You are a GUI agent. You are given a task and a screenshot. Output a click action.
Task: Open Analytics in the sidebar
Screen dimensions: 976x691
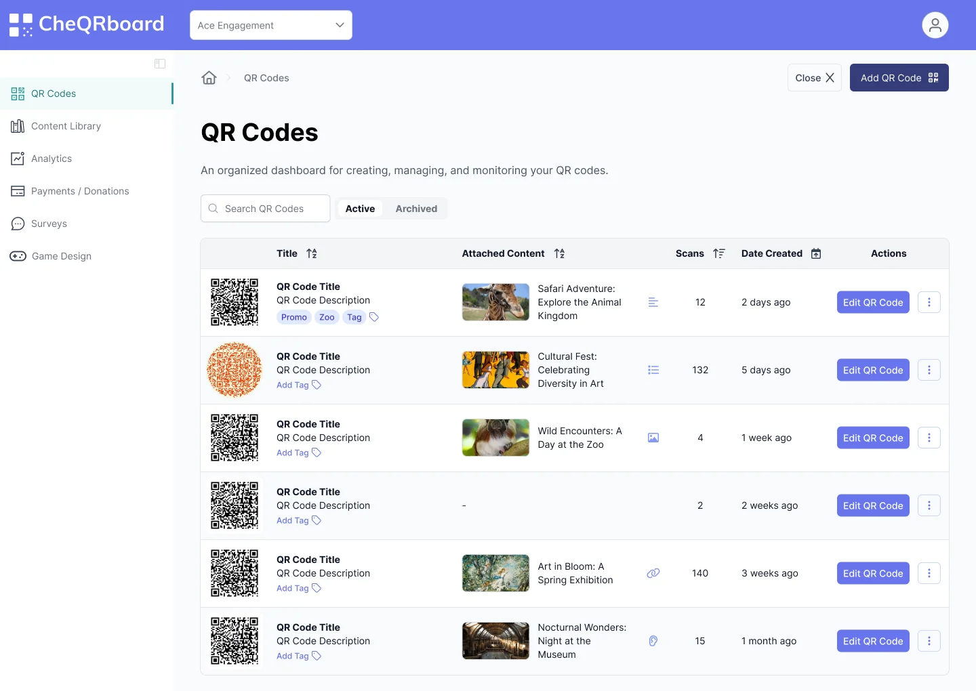point(87,159)
